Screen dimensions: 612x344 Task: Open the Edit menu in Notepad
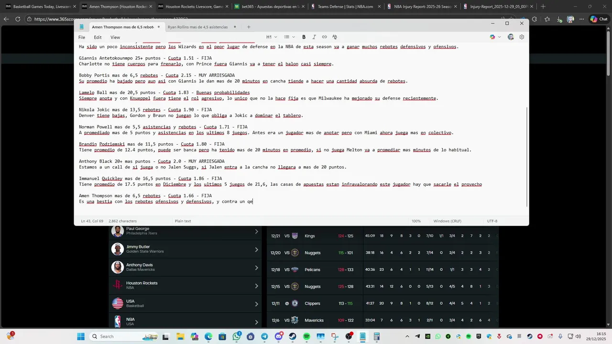click(98, 37)
